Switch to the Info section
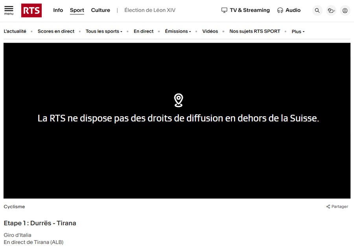354x248 pixels. pos(58,10)
